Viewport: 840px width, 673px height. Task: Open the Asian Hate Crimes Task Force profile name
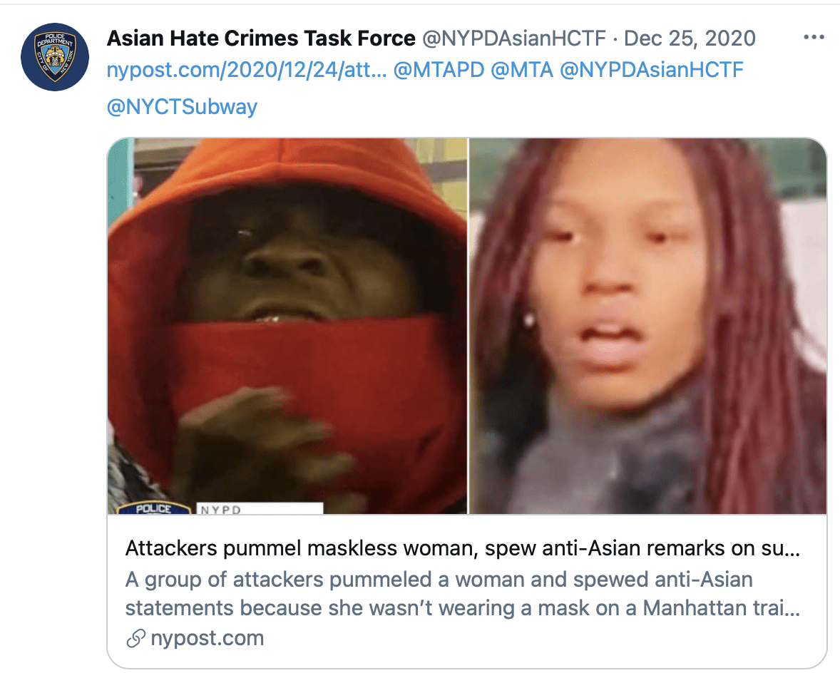click(261, 38)
